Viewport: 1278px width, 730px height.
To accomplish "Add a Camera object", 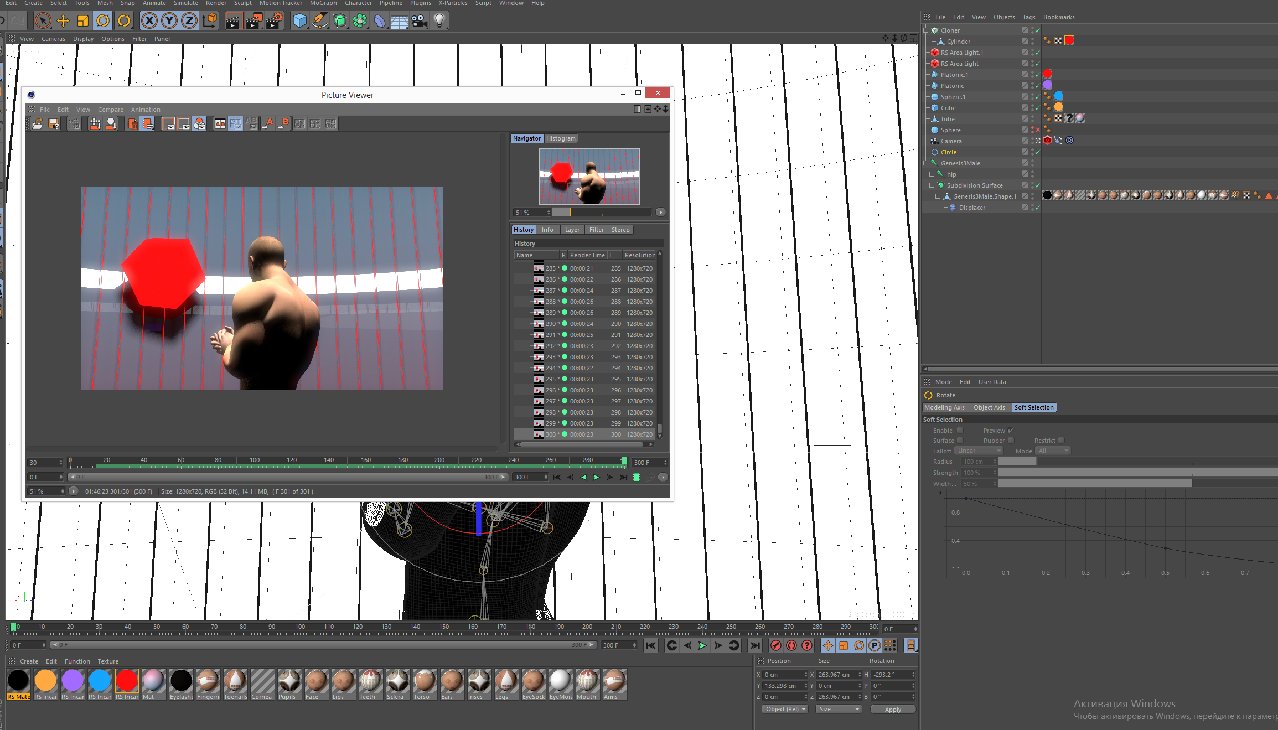I will (420, 21).
